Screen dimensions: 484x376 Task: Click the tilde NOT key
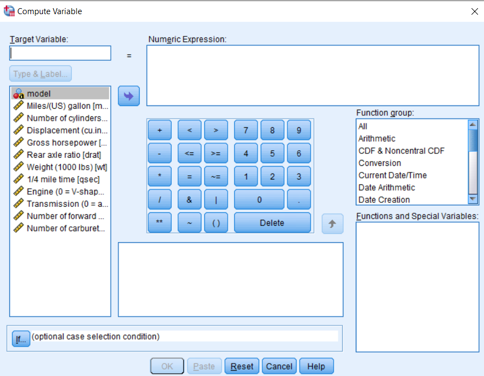click(x=190, y=223)
